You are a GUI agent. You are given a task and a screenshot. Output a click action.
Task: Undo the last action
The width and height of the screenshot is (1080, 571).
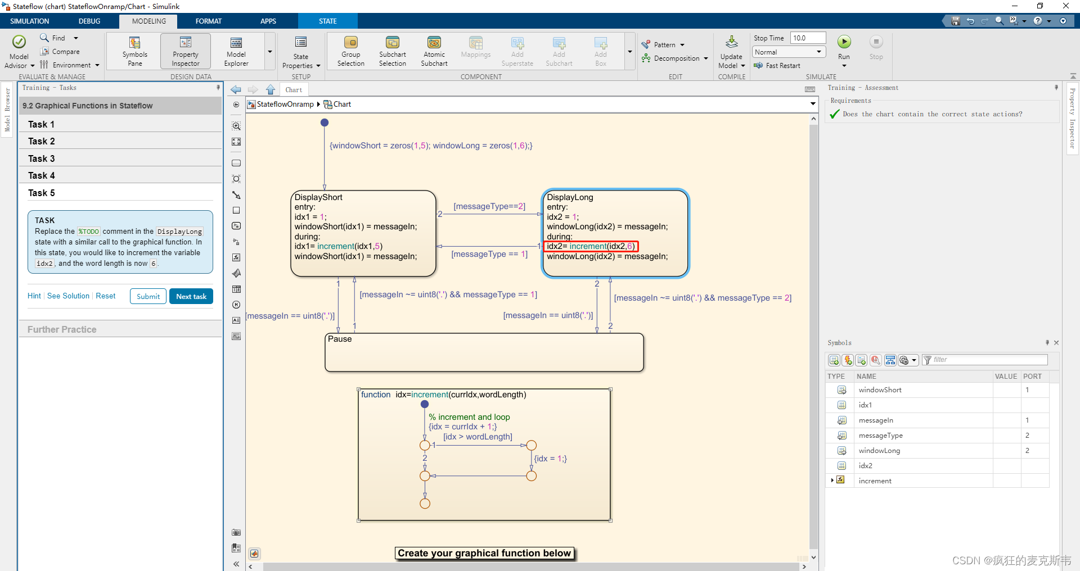point(970,21)
